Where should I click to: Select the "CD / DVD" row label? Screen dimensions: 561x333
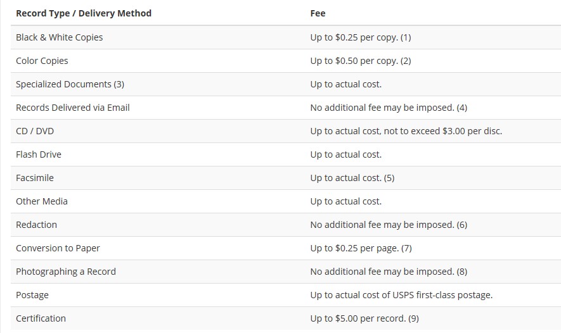point(35,131)
